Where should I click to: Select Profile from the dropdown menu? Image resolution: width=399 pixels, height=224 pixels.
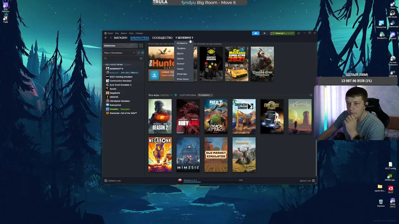(181, 48)
